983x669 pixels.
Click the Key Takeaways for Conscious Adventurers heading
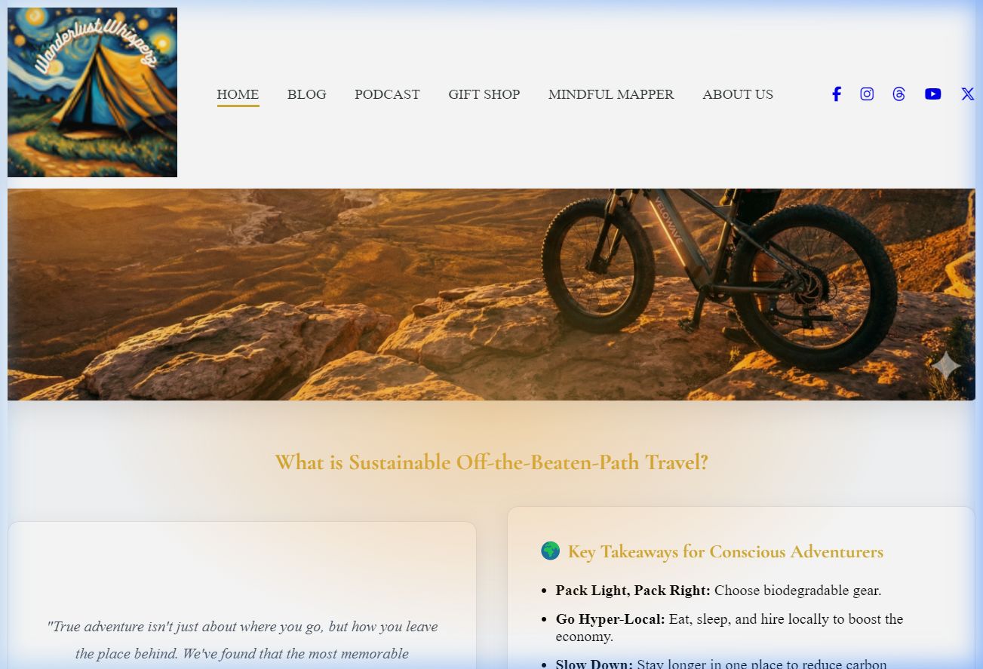[725, 552]
